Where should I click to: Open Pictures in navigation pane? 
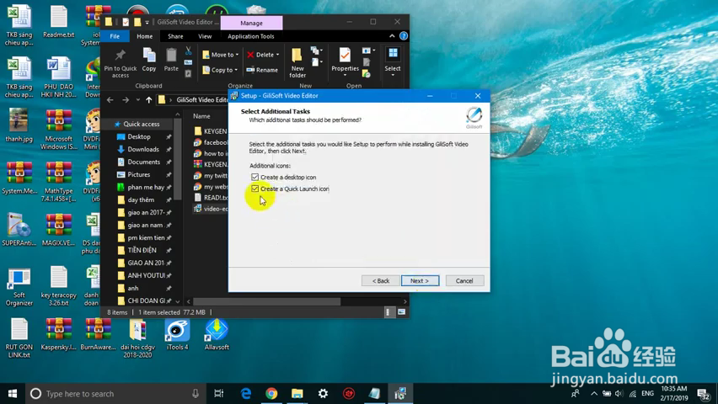coord(139,174)
